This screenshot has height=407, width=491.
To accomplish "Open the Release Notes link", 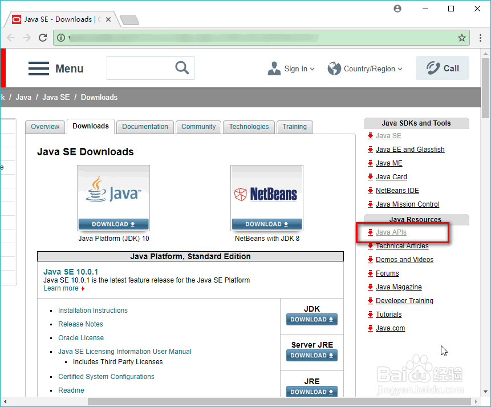I will tap(80, 324).
